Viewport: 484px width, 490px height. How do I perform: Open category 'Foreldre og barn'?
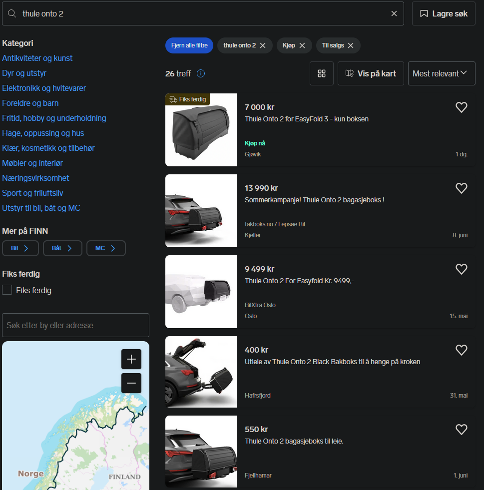click(30, 103)
